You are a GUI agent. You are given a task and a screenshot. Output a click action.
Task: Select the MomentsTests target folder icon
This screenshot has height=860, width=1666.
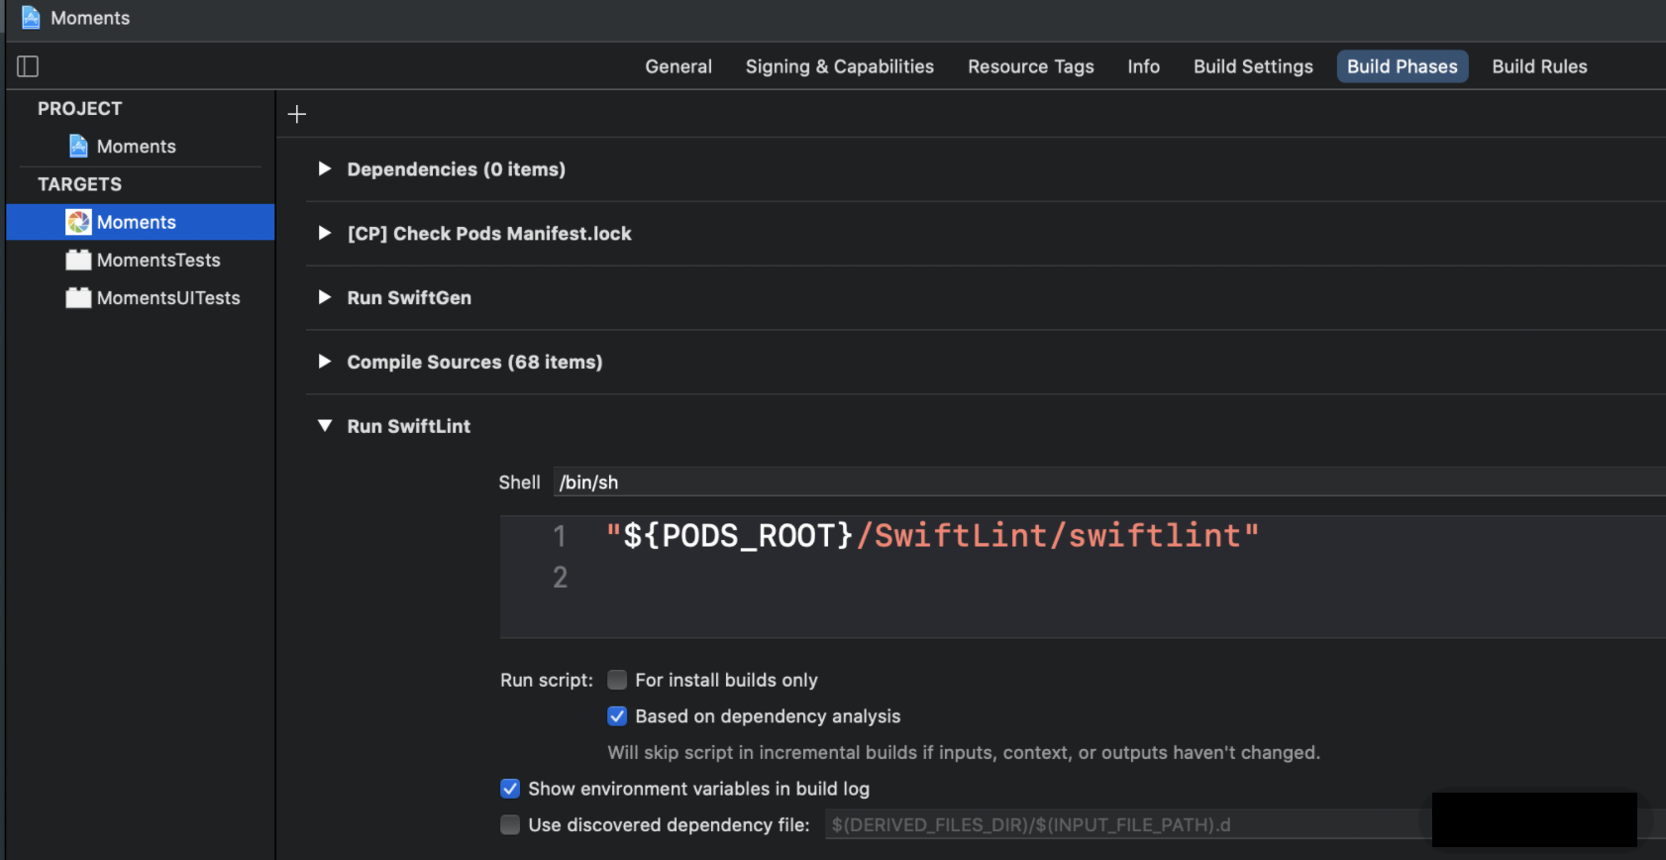(78, 261)
